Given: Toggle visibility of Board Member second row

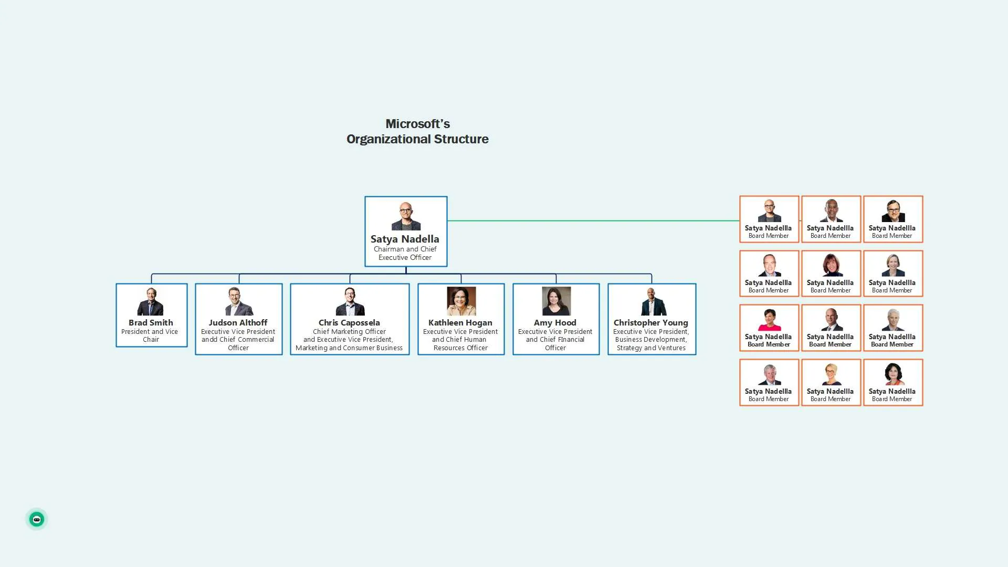Looking at the screenshot, I should pos(830,273).
